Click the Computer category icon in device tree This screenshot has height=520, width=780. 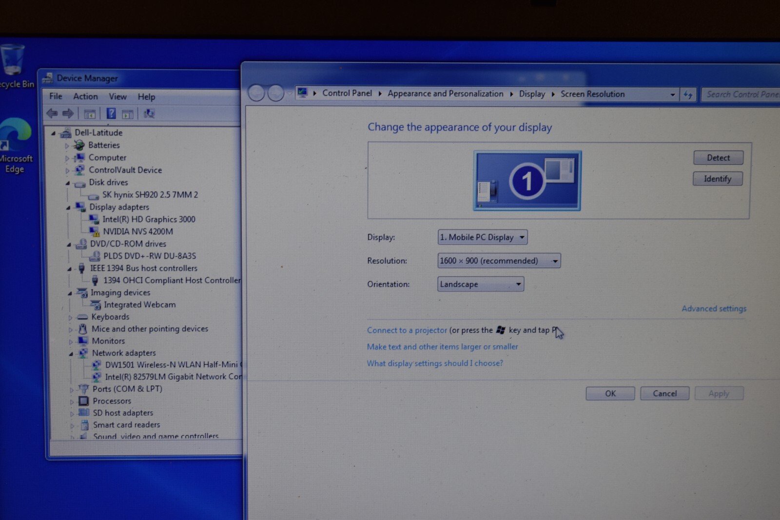click(79, 157)
